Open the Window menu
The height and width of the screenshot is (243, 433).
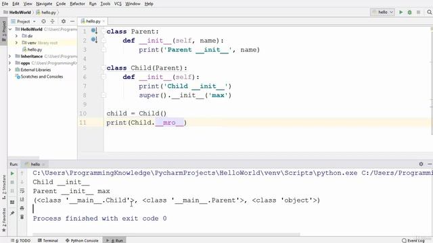pyautogui.click(x=133, y=4)
